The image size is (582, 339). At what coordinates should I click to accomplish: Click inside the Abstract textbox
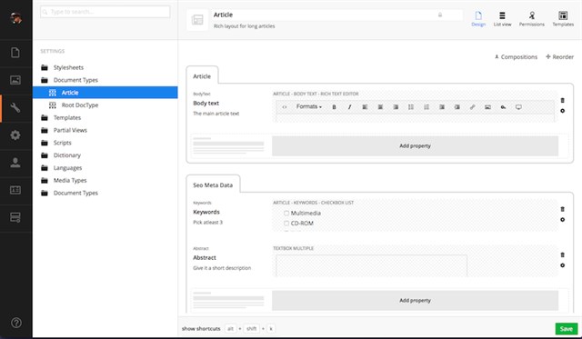click(x=371, y=265)
